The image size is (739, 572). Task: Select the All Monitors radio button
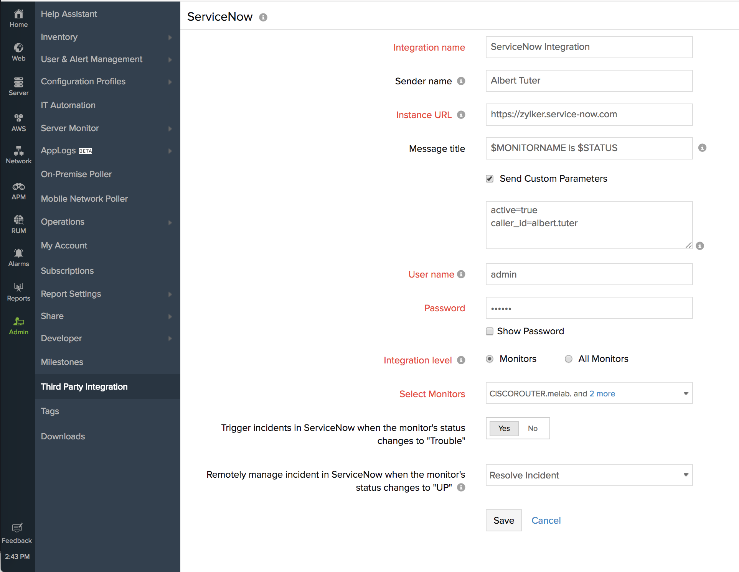569,359
